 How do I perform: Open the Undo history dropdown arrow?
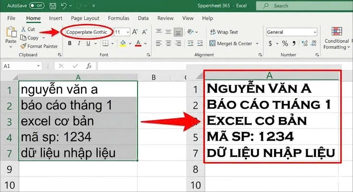pos(71,6)
